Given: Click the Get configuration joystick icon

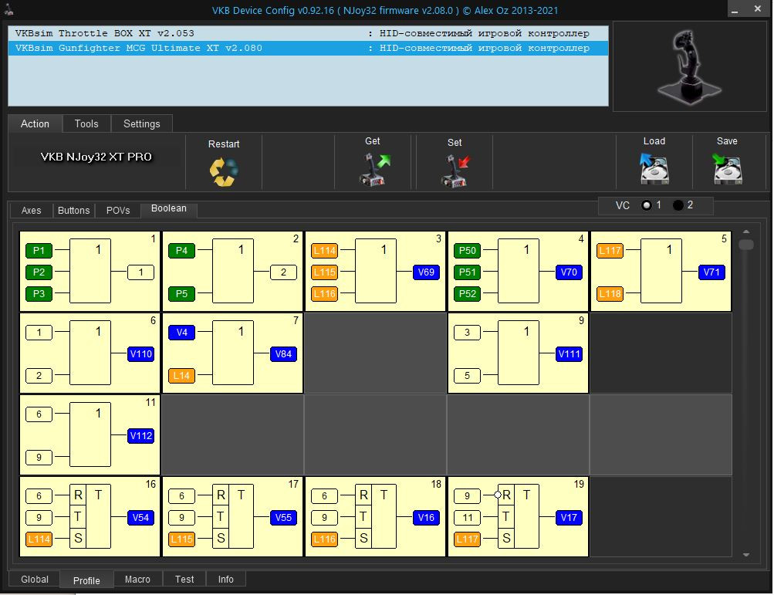Looking at the screenshot, I should tap(375, 170).
